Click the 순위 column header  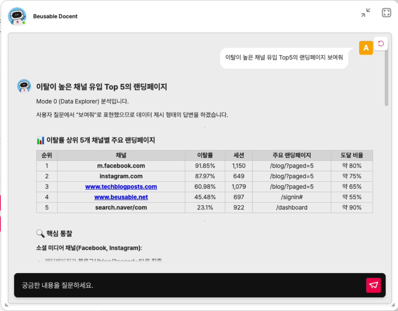(47, 155)
